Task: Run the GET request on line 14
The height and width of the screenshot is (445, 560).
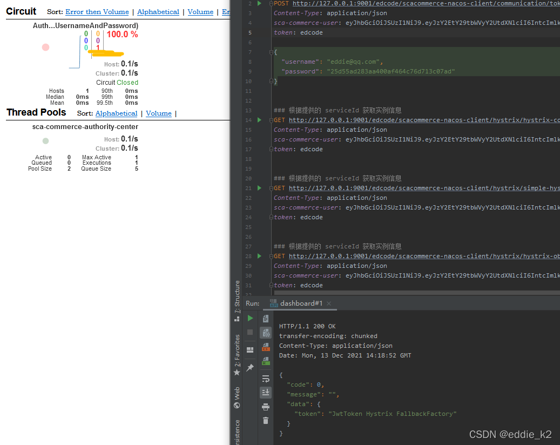Action: click(x=260, y=120)
